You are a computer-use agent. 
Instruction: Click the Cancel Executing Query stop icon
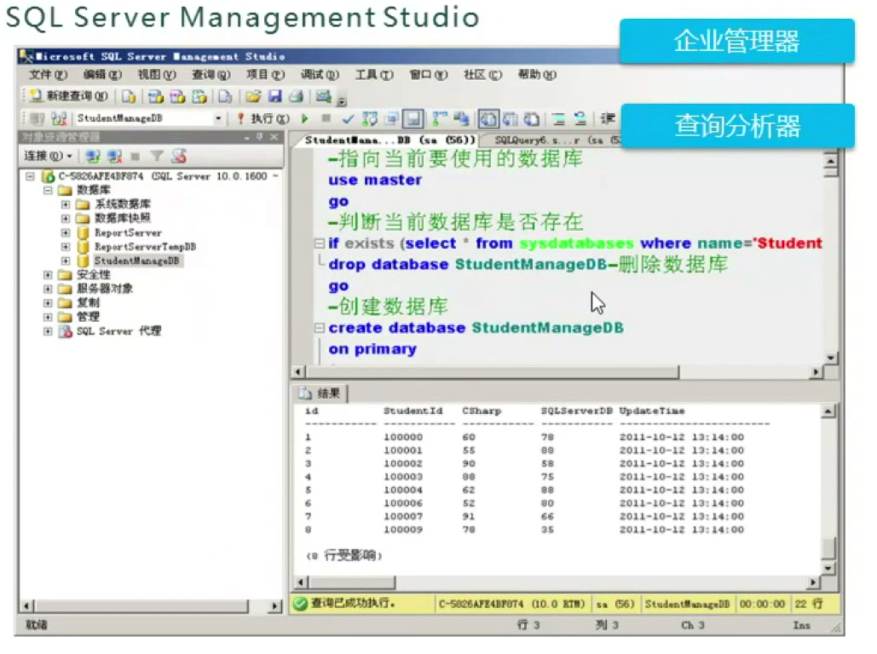click(326, 118)
